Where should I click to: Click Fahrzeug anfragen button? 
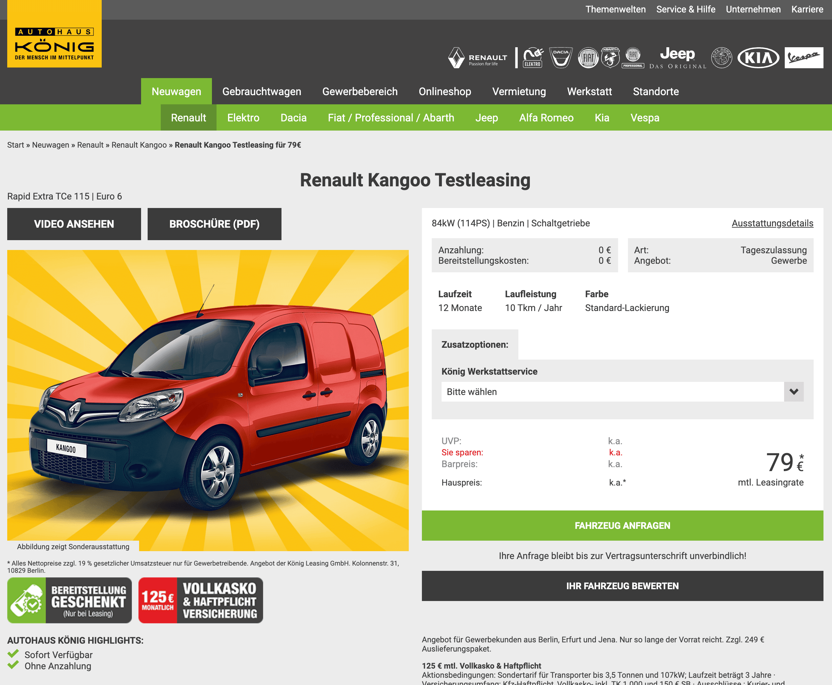click(x=622, y=525)
